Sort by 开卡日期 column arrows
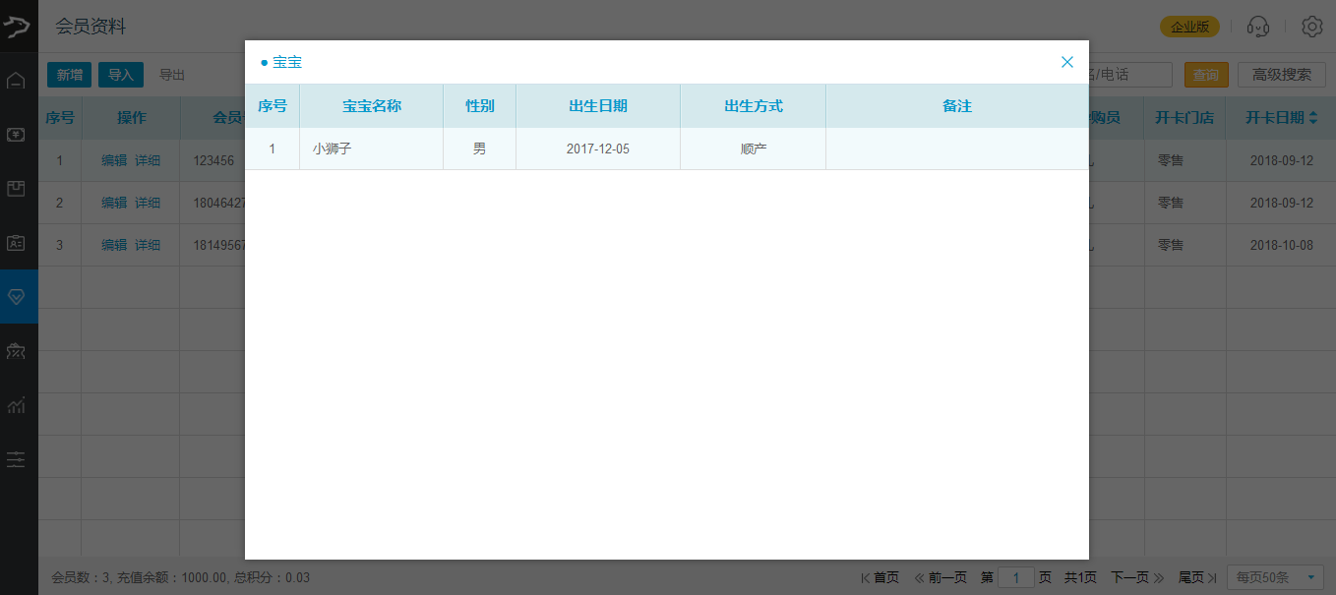Screen dimensions: 1336x595 point(1313,118)
